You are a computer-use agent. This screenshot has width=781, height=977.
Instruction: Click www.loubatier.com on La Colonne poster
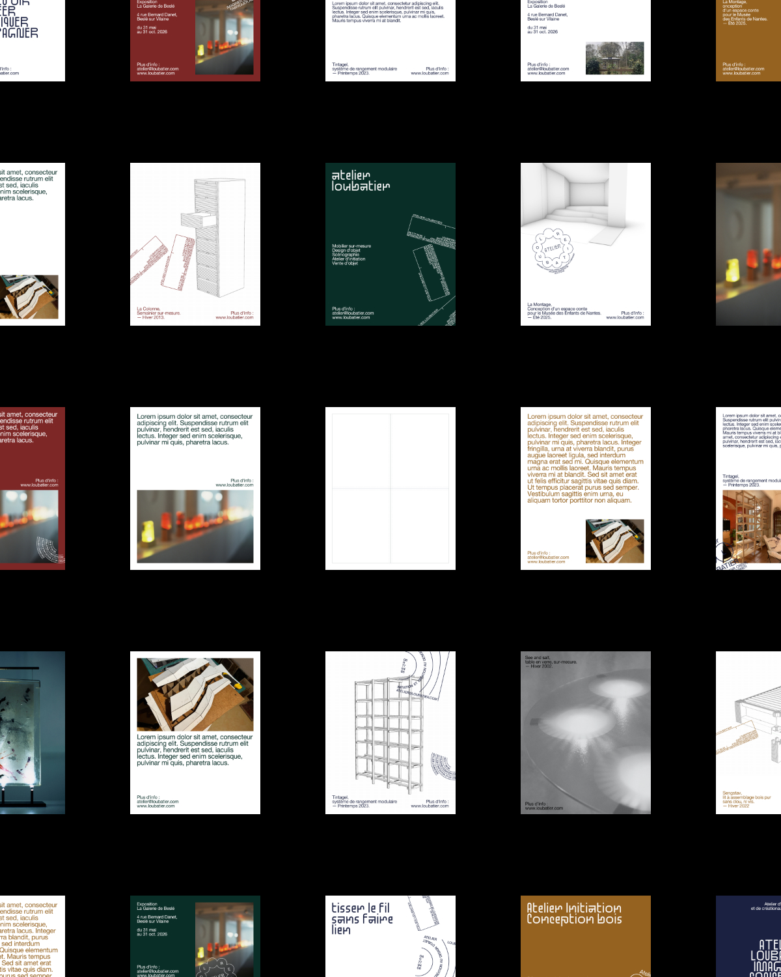point(235,318)
